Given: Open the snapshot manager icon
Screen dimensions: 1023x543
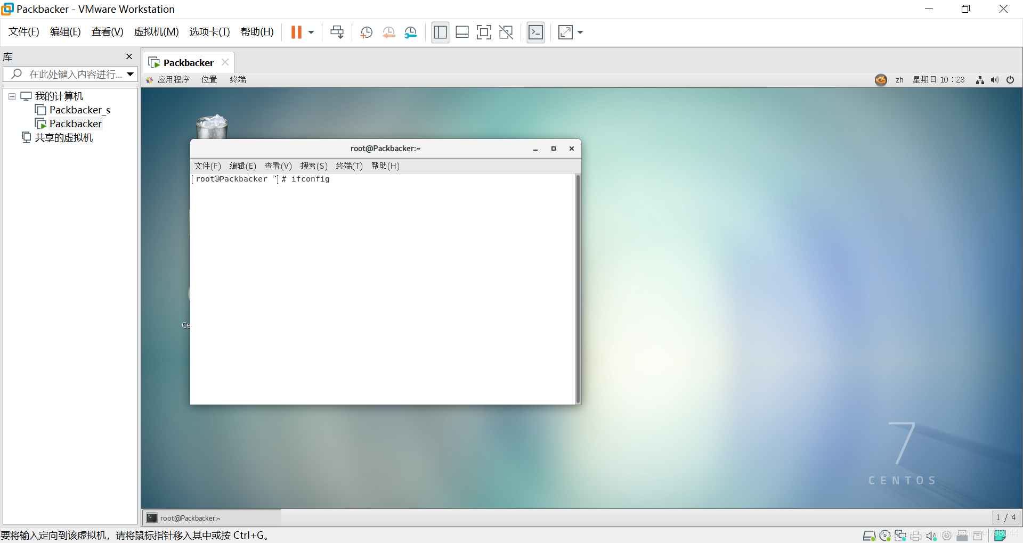Looking at the screenshot, I should pyautogui.click(x=411, y=32).
